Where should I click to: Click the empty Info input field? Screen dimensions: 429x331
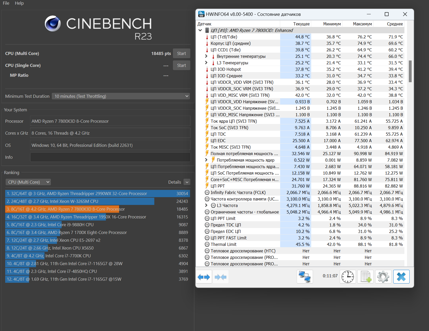[110, 157]
